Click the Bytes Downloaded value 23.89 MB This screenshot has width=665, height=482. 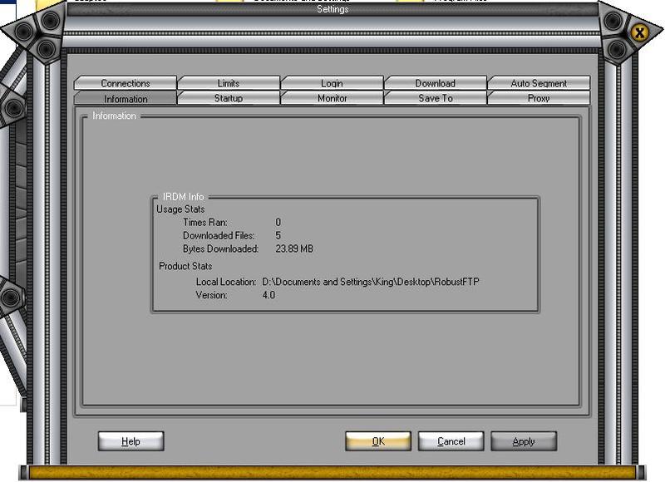coord(294,248)
